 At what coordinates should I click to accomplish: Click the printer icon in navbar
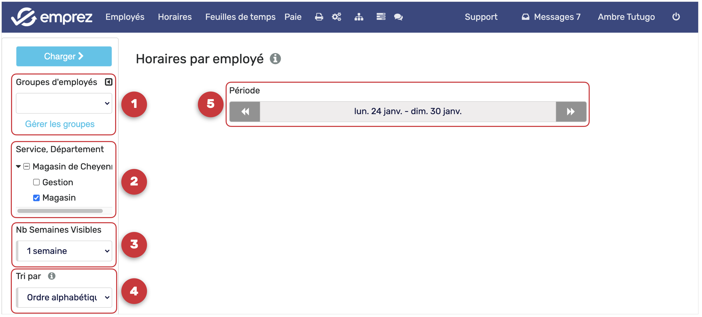319,17
